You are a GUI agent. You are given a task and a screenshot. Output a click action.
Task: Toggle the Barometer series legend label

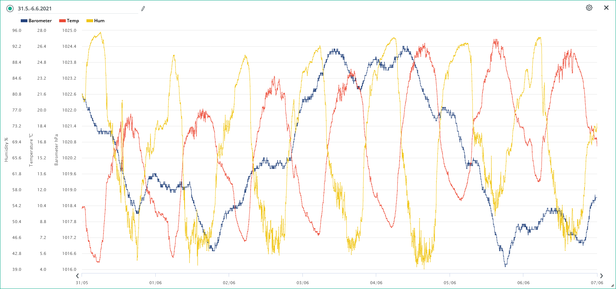click(x=40, y=21)
